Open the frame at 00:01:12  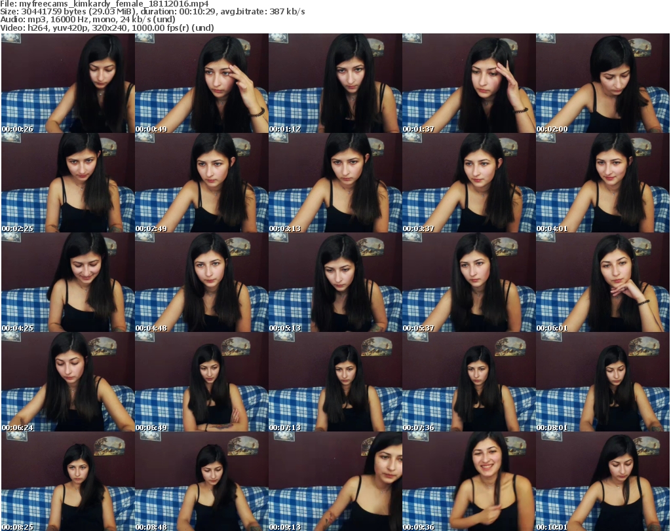tap(335, 83)
